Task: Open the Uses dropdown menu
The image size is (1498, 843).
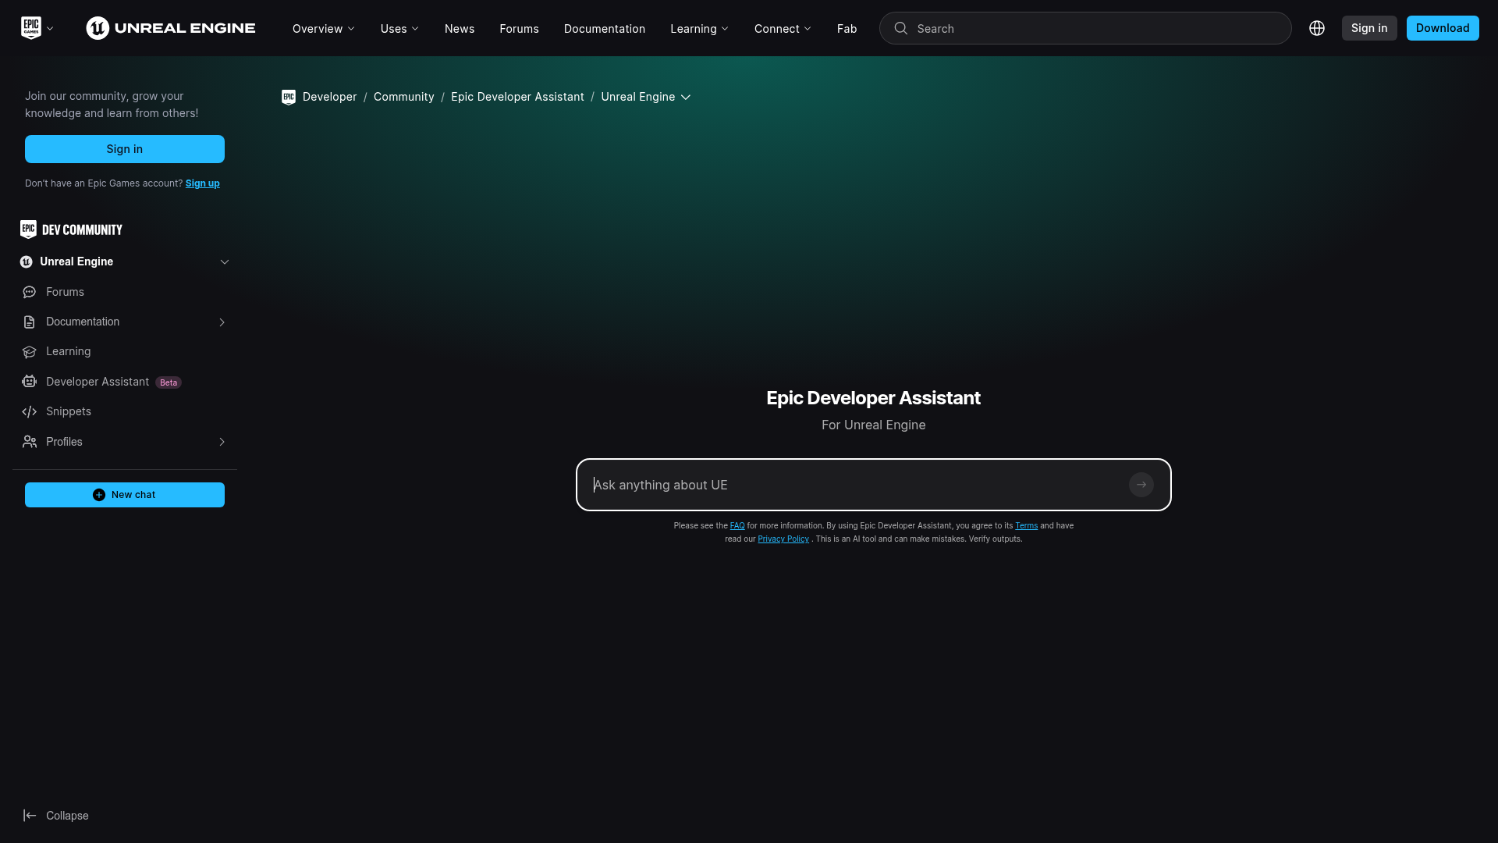Action: [x=399, y=29]
